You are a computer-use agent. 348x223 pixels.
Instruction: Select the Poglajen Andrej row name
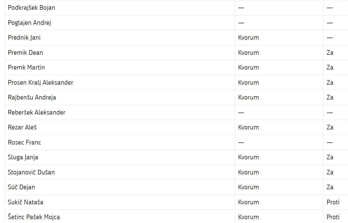coord(29,23)
